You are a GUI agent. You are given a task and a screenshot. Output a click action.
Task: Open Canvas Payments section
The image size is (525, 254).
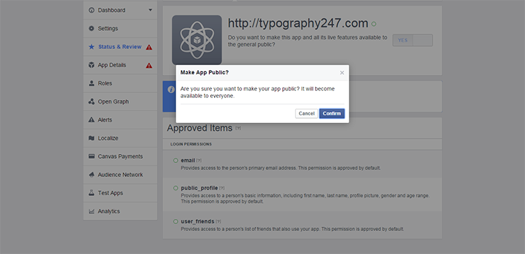click(x=120, y=156)
